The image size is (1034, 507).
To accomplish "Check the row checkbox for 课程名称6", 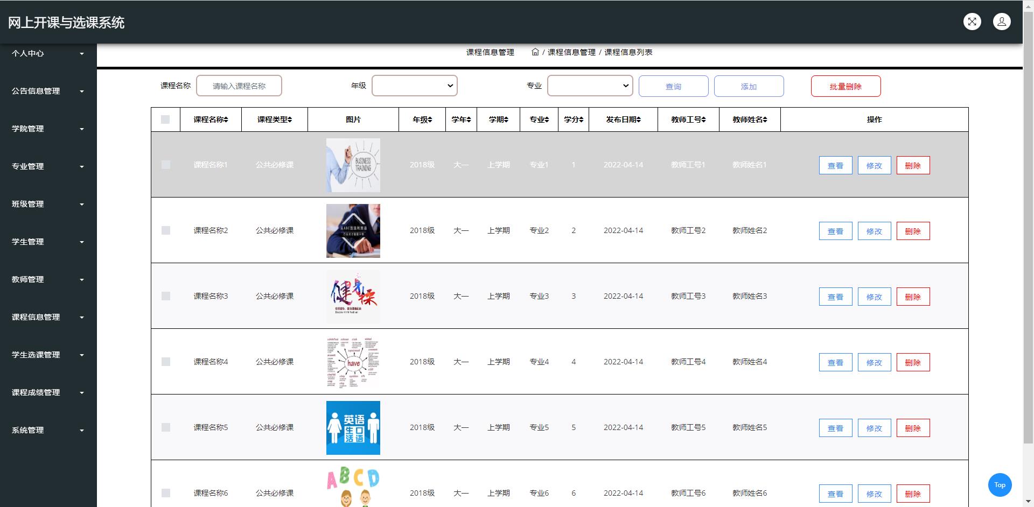I will click(x=166, y=493).
